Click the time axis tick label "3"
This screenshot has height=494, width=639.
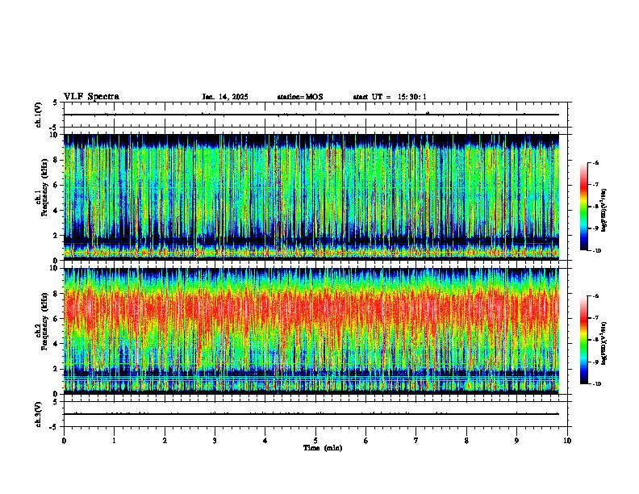click(x=215, y=441)
